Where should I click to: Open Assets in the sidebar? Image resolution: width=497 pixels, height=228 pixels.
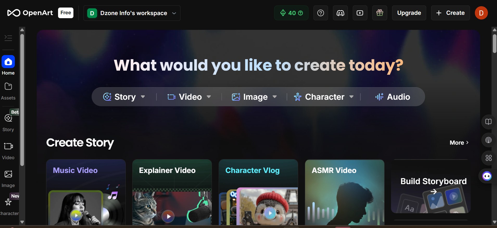pyautogui.click(x=8, y=91)
